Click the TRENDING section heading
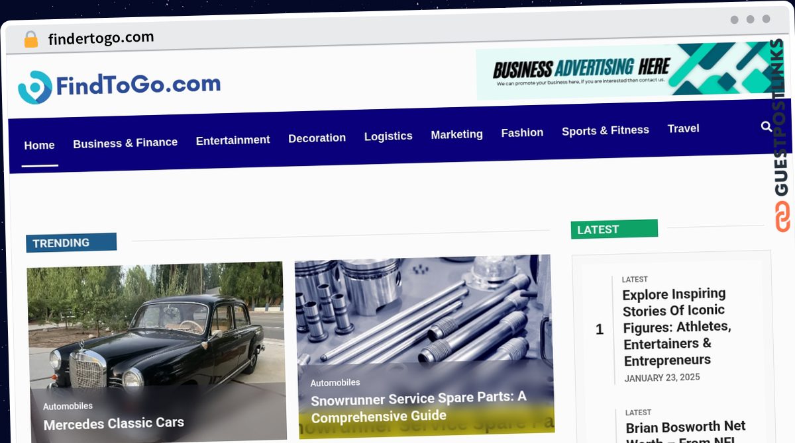The image size is (795, 443). pos(72,243)
